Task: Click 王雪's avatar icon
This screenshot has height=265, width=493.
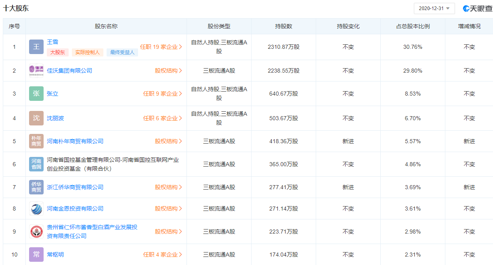Action: (x=36, y=47)
